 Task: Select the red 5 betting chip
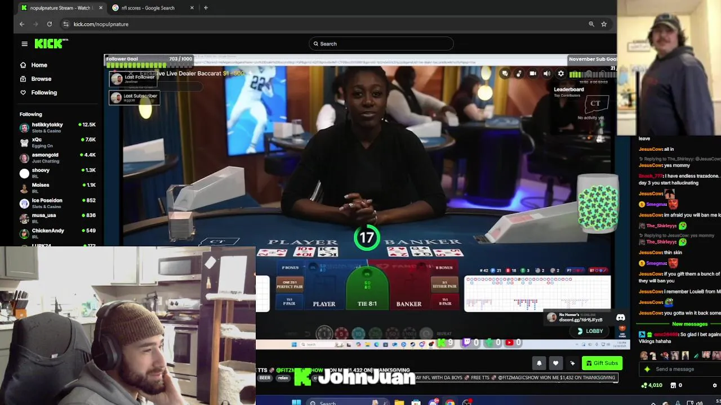coord(341,334)
